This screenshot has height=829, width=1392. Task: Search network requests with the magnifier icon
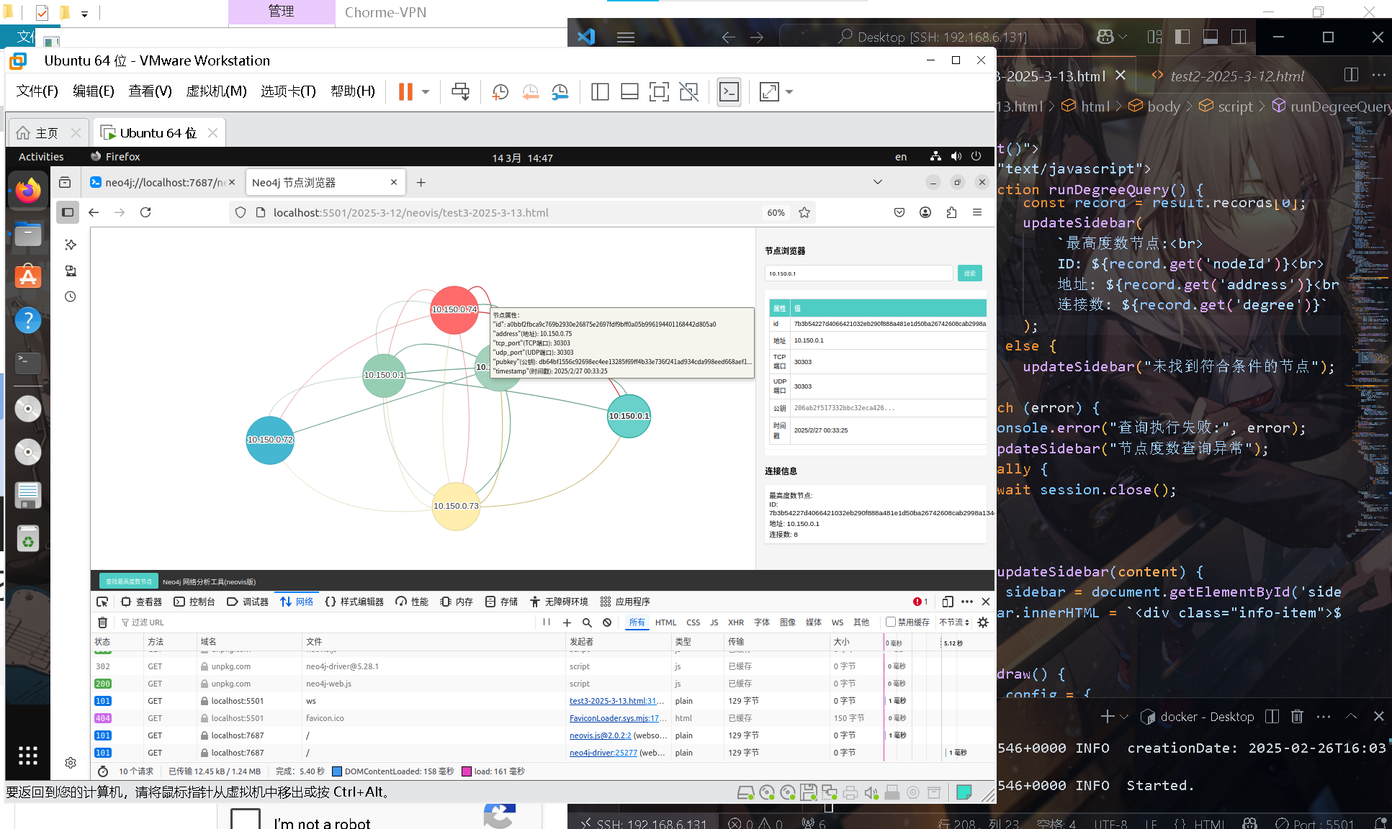pyautogui.click(x=587, y=622)
